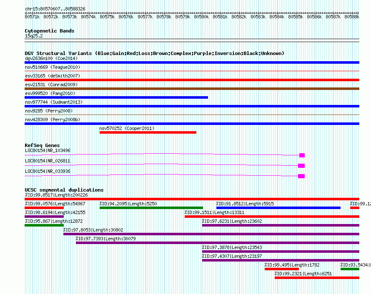The image size is (371, 294).
Task: Click label %ID:99.1511|Length:13311
Action: click(214, 212)
